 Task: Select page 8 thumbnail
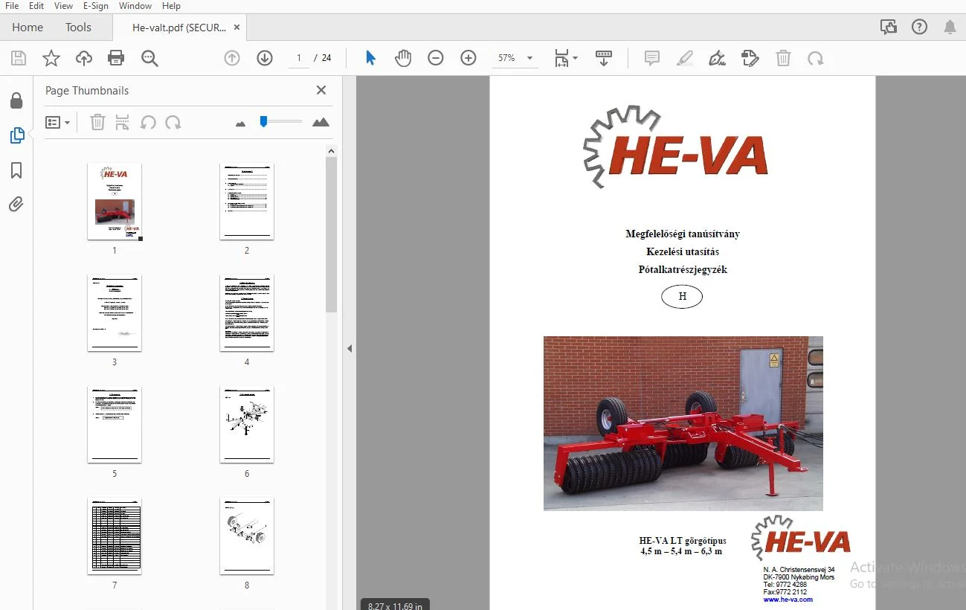(247, 536)
